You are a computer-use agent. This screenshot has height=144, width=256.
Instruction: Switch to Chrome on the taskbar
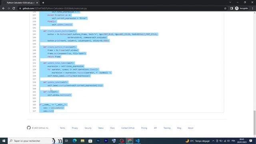130,141
